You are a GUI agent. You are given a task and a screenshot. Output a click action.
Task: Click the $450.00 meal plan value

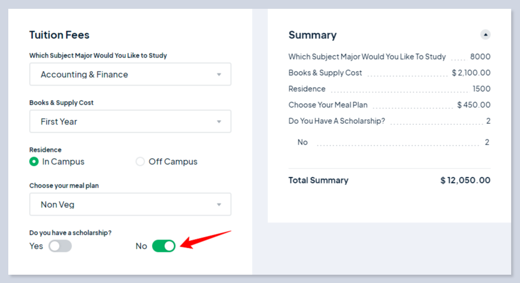[473, 105]
